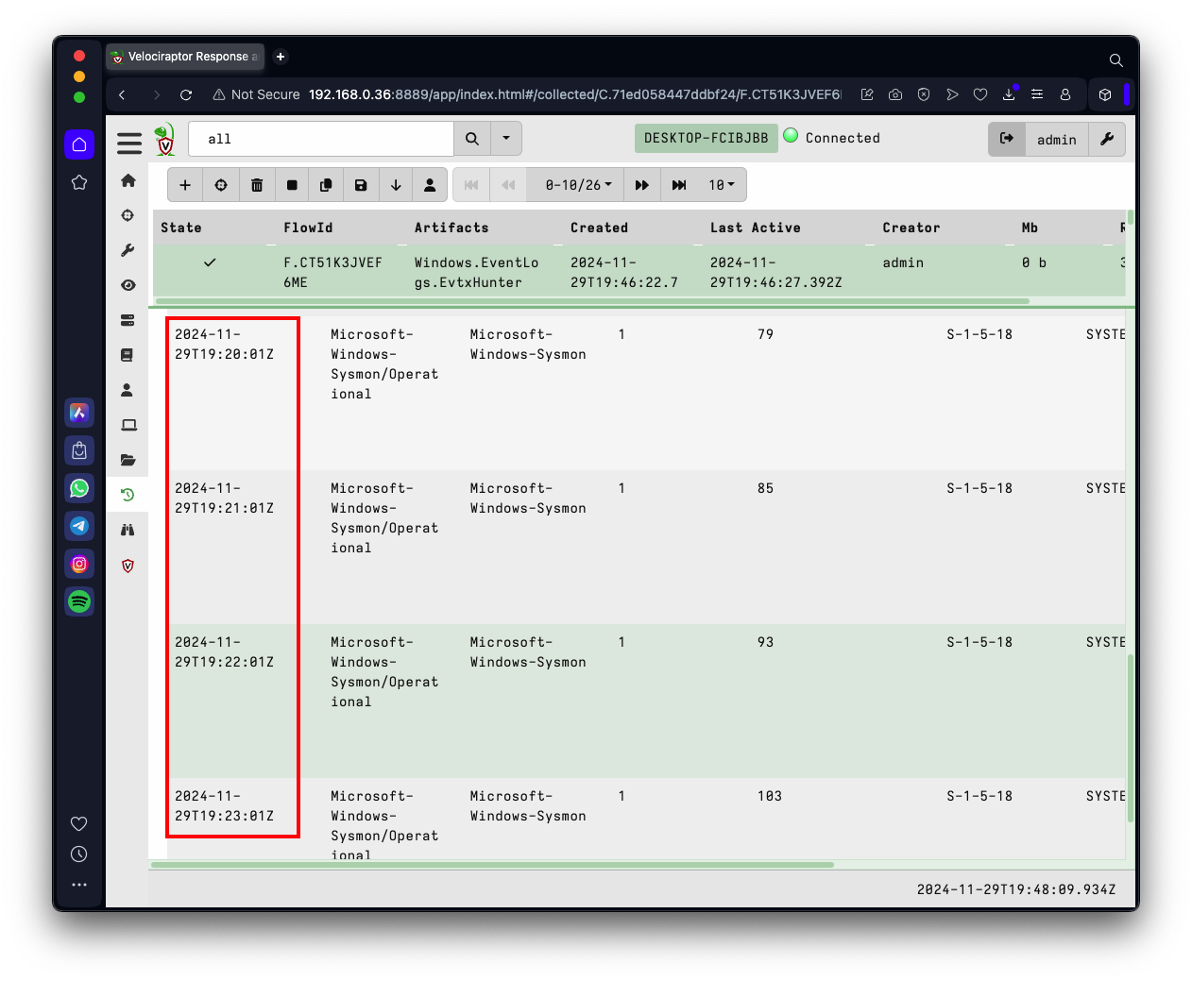Save collection using floppy disk icon
The image size is (1192, 981).
[x=361, y=185]
